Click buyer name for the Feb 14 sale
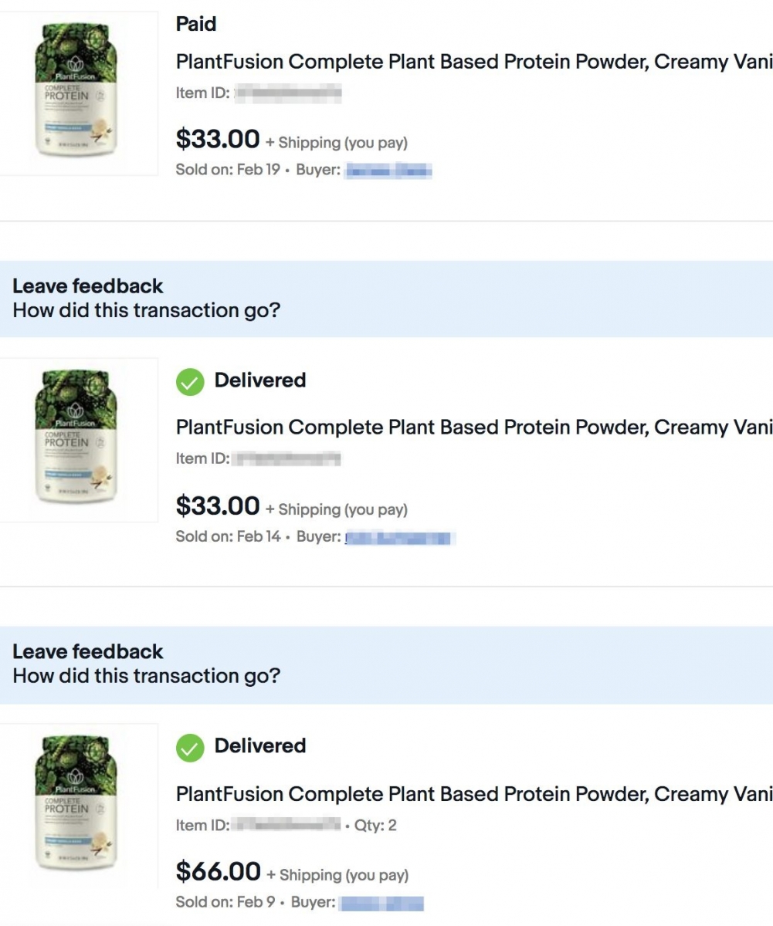Image resolution: width=773 pixels, height=926 pixels. coord(398,537)
